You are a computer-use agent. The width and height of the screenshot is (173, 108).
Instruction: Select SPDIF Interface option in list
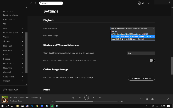[x=133, y=34]
